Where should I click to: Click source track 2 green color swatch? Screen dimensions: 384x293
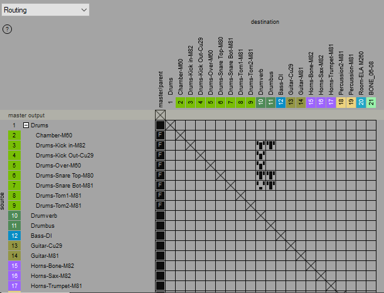[14, 136]
